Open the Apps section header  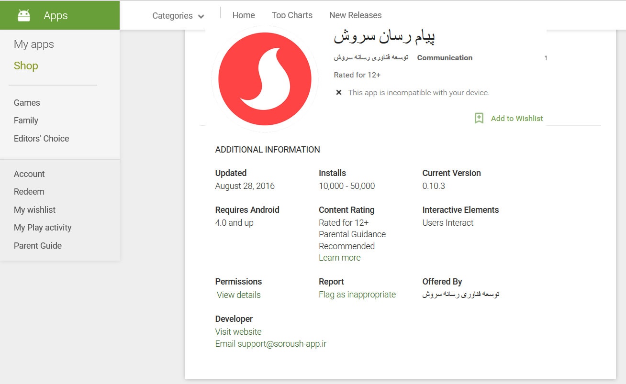[60, 15]
